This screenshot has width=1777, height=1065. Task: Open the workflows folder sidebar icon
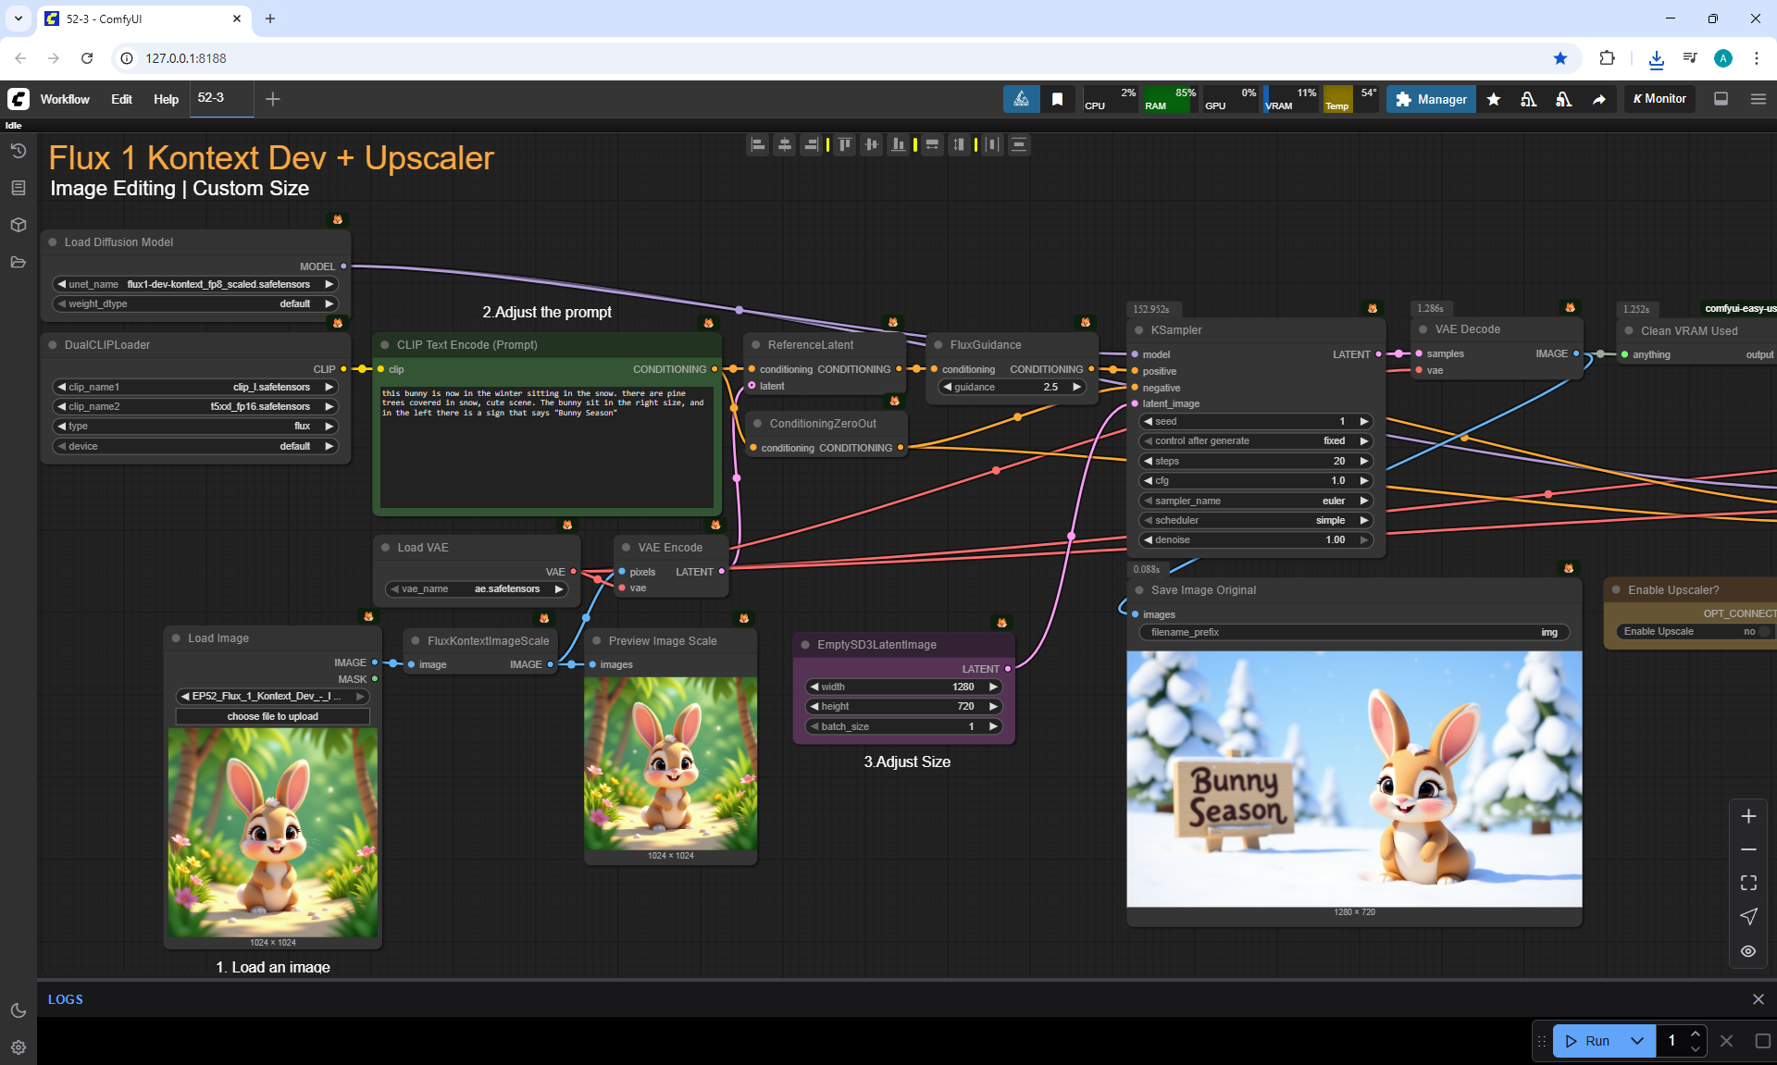(x=18, y=262)
